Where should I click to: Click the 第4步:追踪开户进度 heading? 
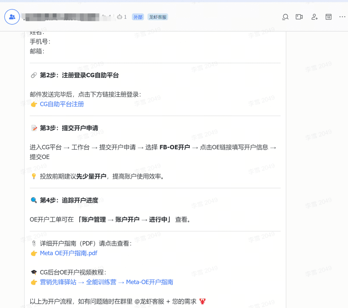(x=69, y=200)
